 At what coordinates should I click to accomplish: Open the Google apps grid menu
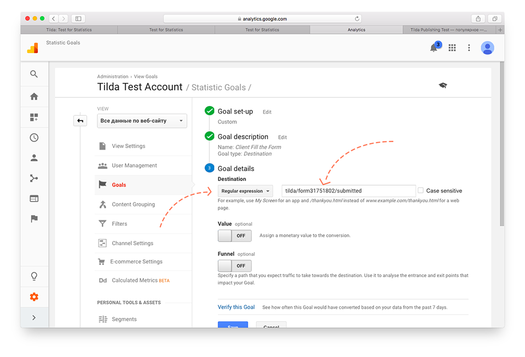452,48
